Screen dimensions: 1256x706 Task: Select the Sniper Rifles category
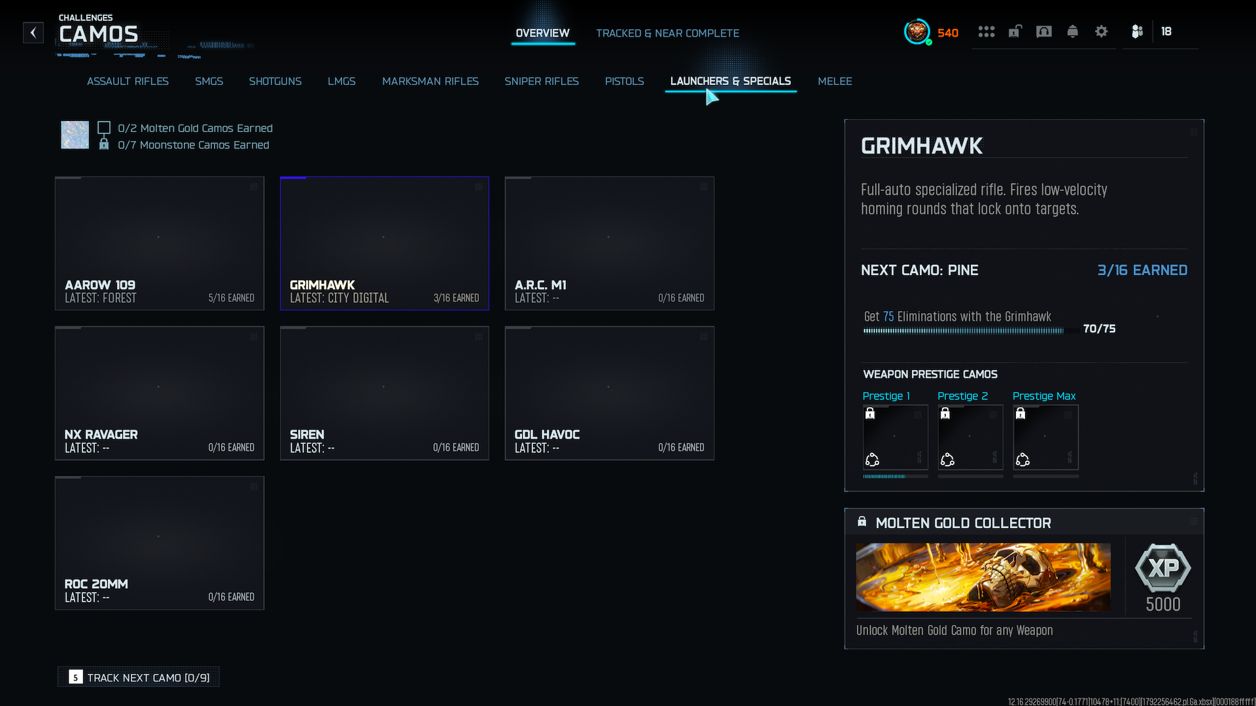[542, 81]
